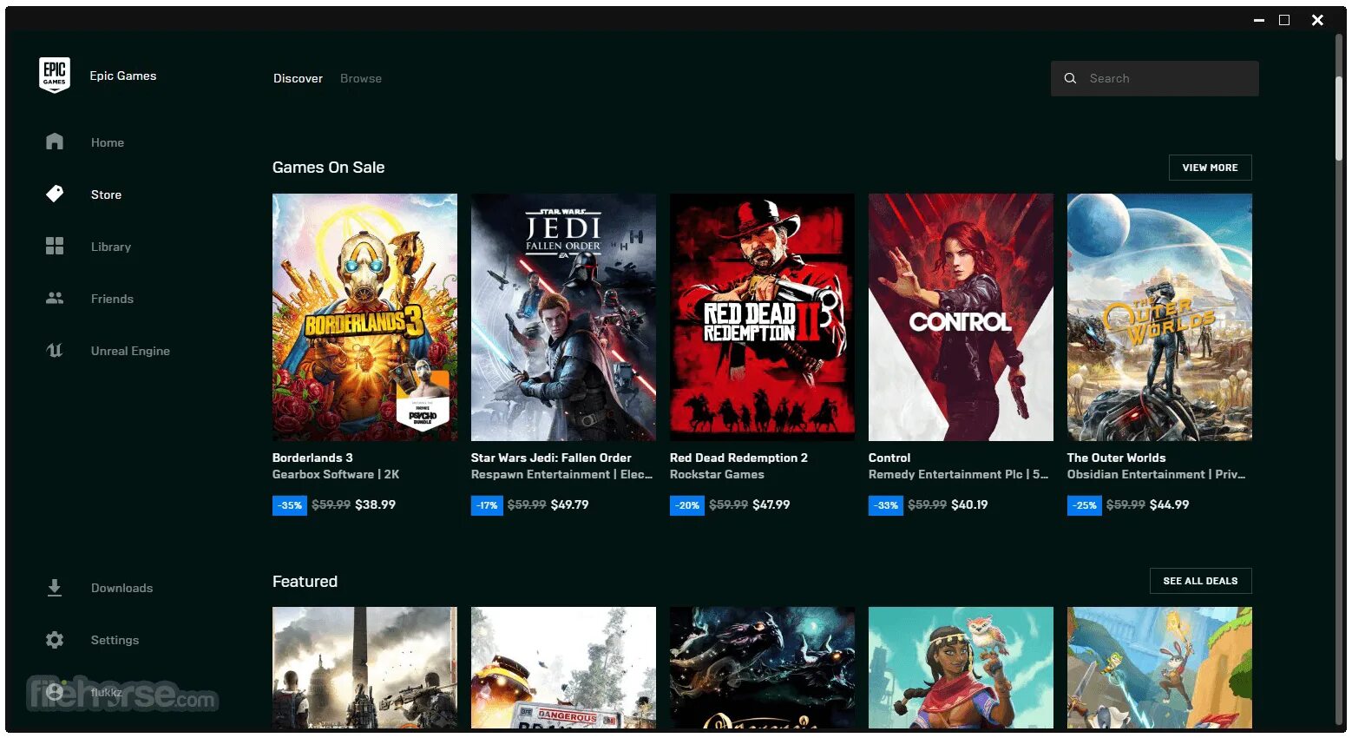
Task: Switch to the Browse tab
Action: 361,78
